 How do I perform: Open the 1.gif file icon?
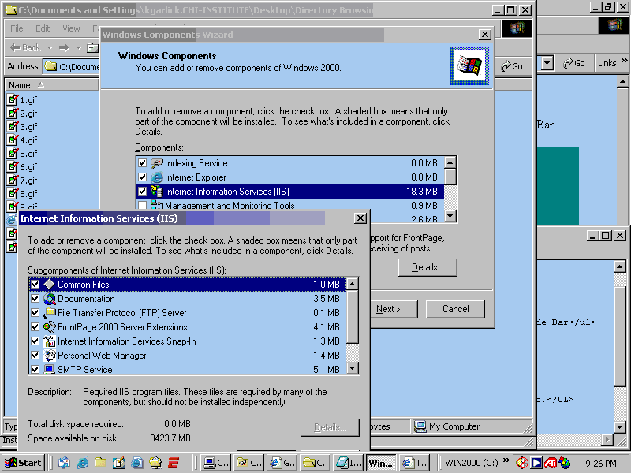point(13,100)
